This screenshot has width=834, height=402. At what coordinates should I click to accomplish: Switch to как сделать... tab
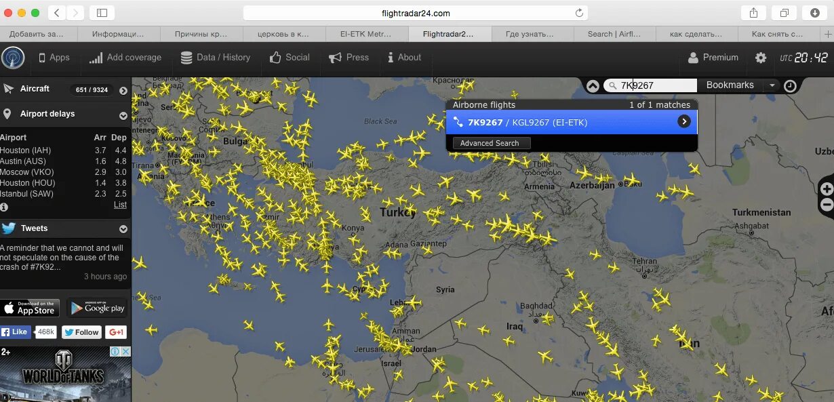point(697,33)
